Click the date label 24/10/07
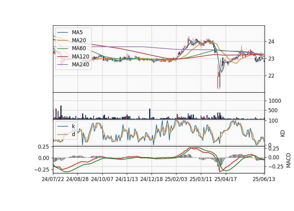The image size is (294, 211). (102, 179)
